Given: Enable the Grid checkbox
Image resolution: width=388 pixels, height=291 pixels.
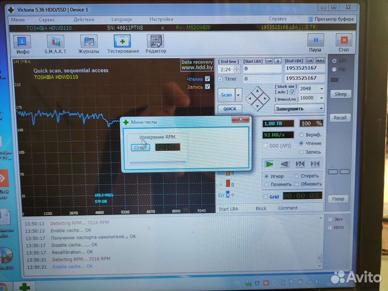Looking at the screenshot, I should pos(265,197).
